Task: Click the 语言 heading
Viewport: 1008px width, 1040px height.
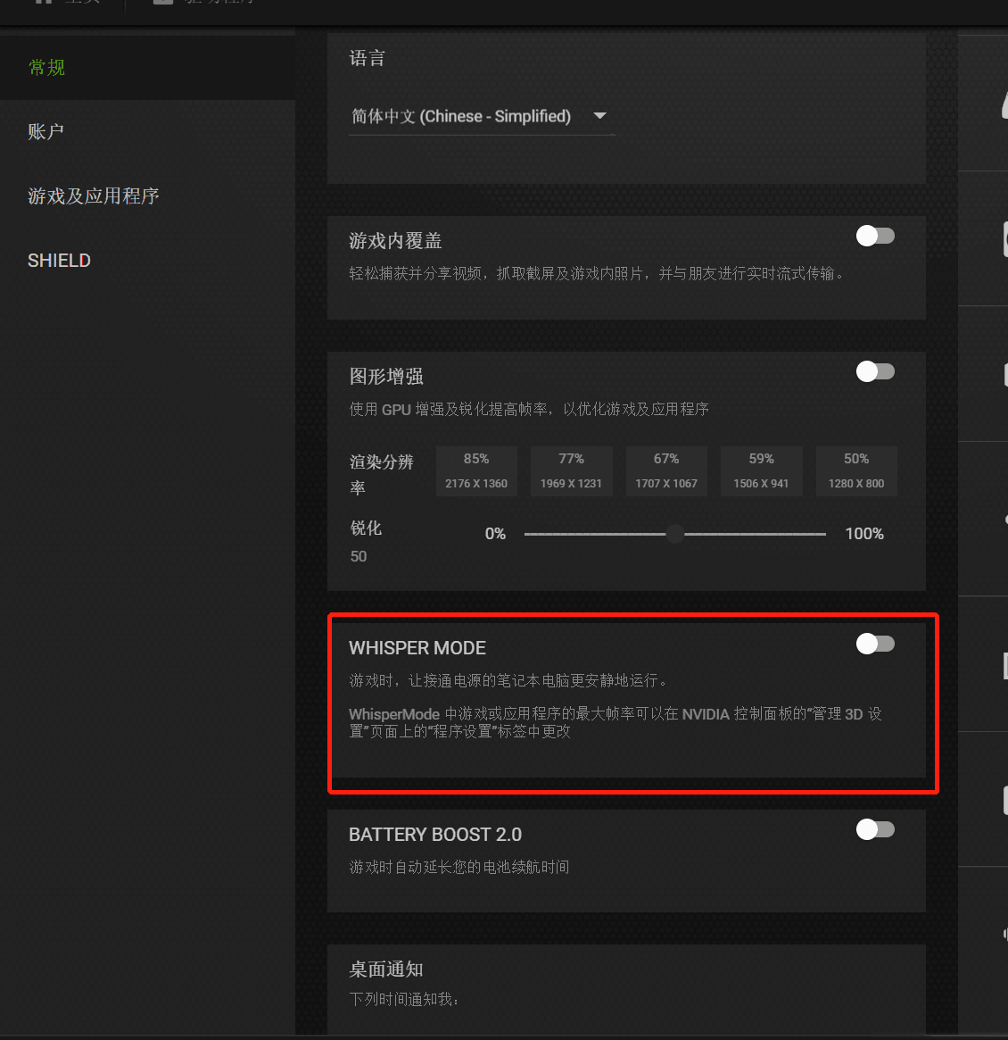Action: (x=368, y=58)
